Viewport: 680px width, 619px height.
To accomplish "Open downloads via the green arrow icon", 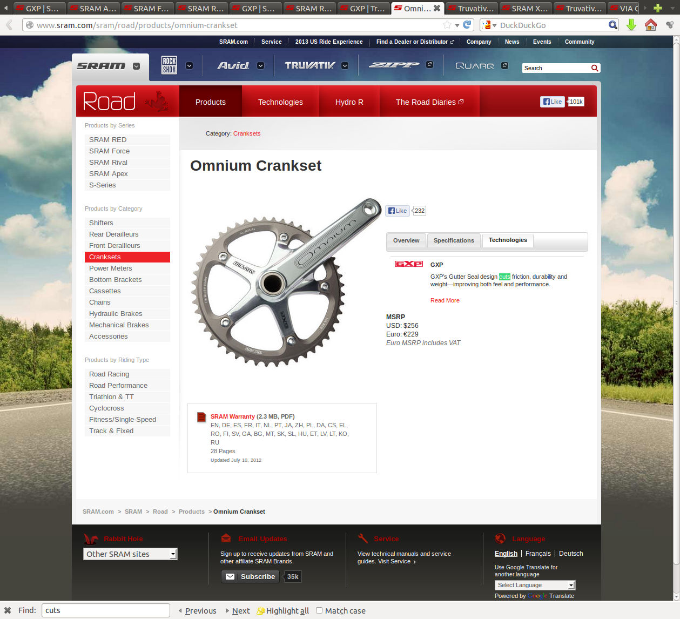I will tap(631, 25).
